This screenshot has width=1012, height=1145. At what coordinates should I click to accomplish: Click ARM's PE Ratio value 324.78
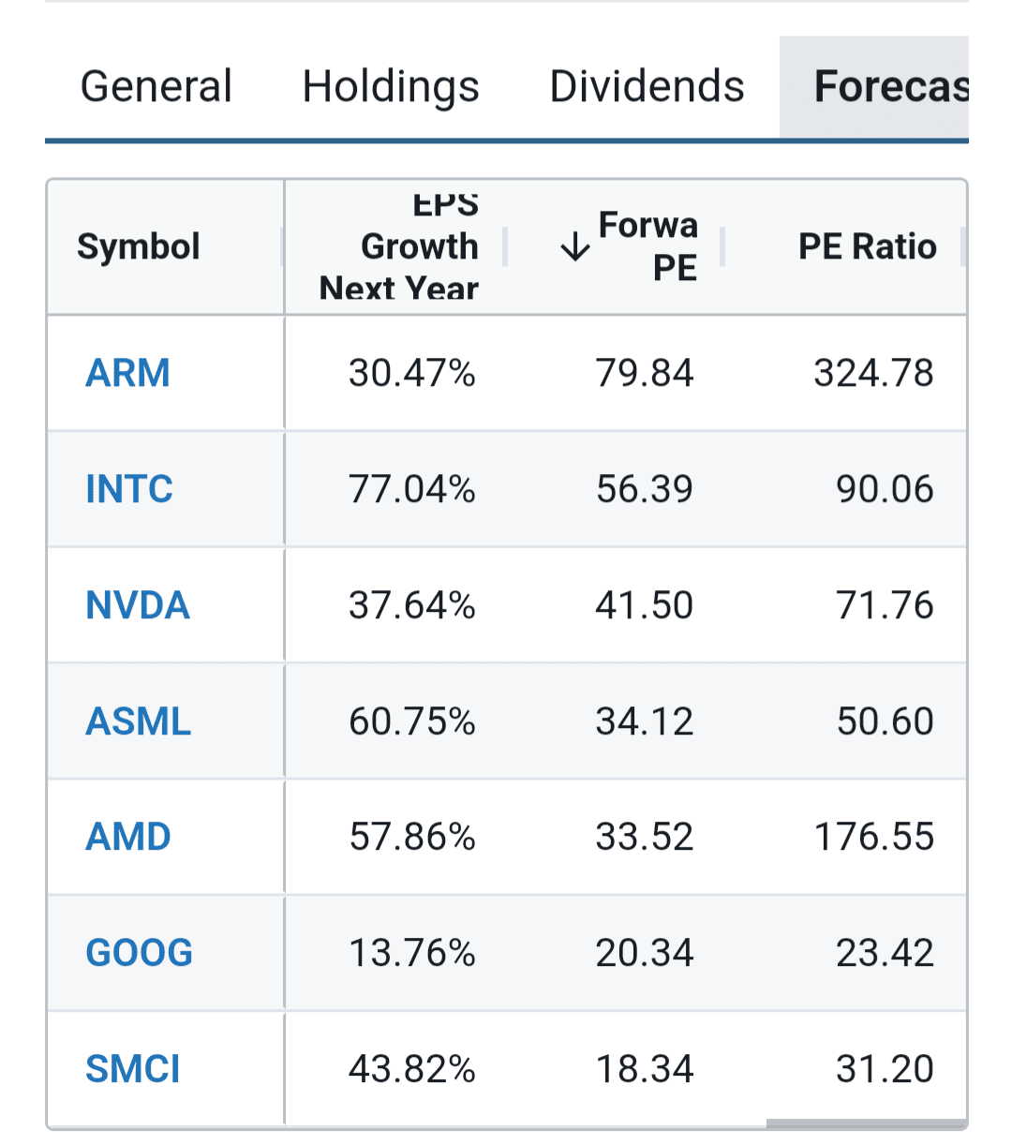873,373
